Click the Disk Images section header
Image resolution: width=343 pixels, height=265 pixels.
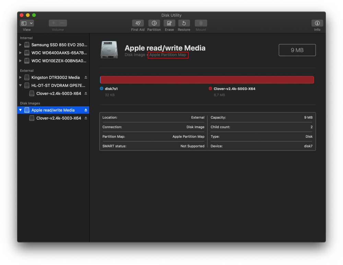click(x=30, y=103)
